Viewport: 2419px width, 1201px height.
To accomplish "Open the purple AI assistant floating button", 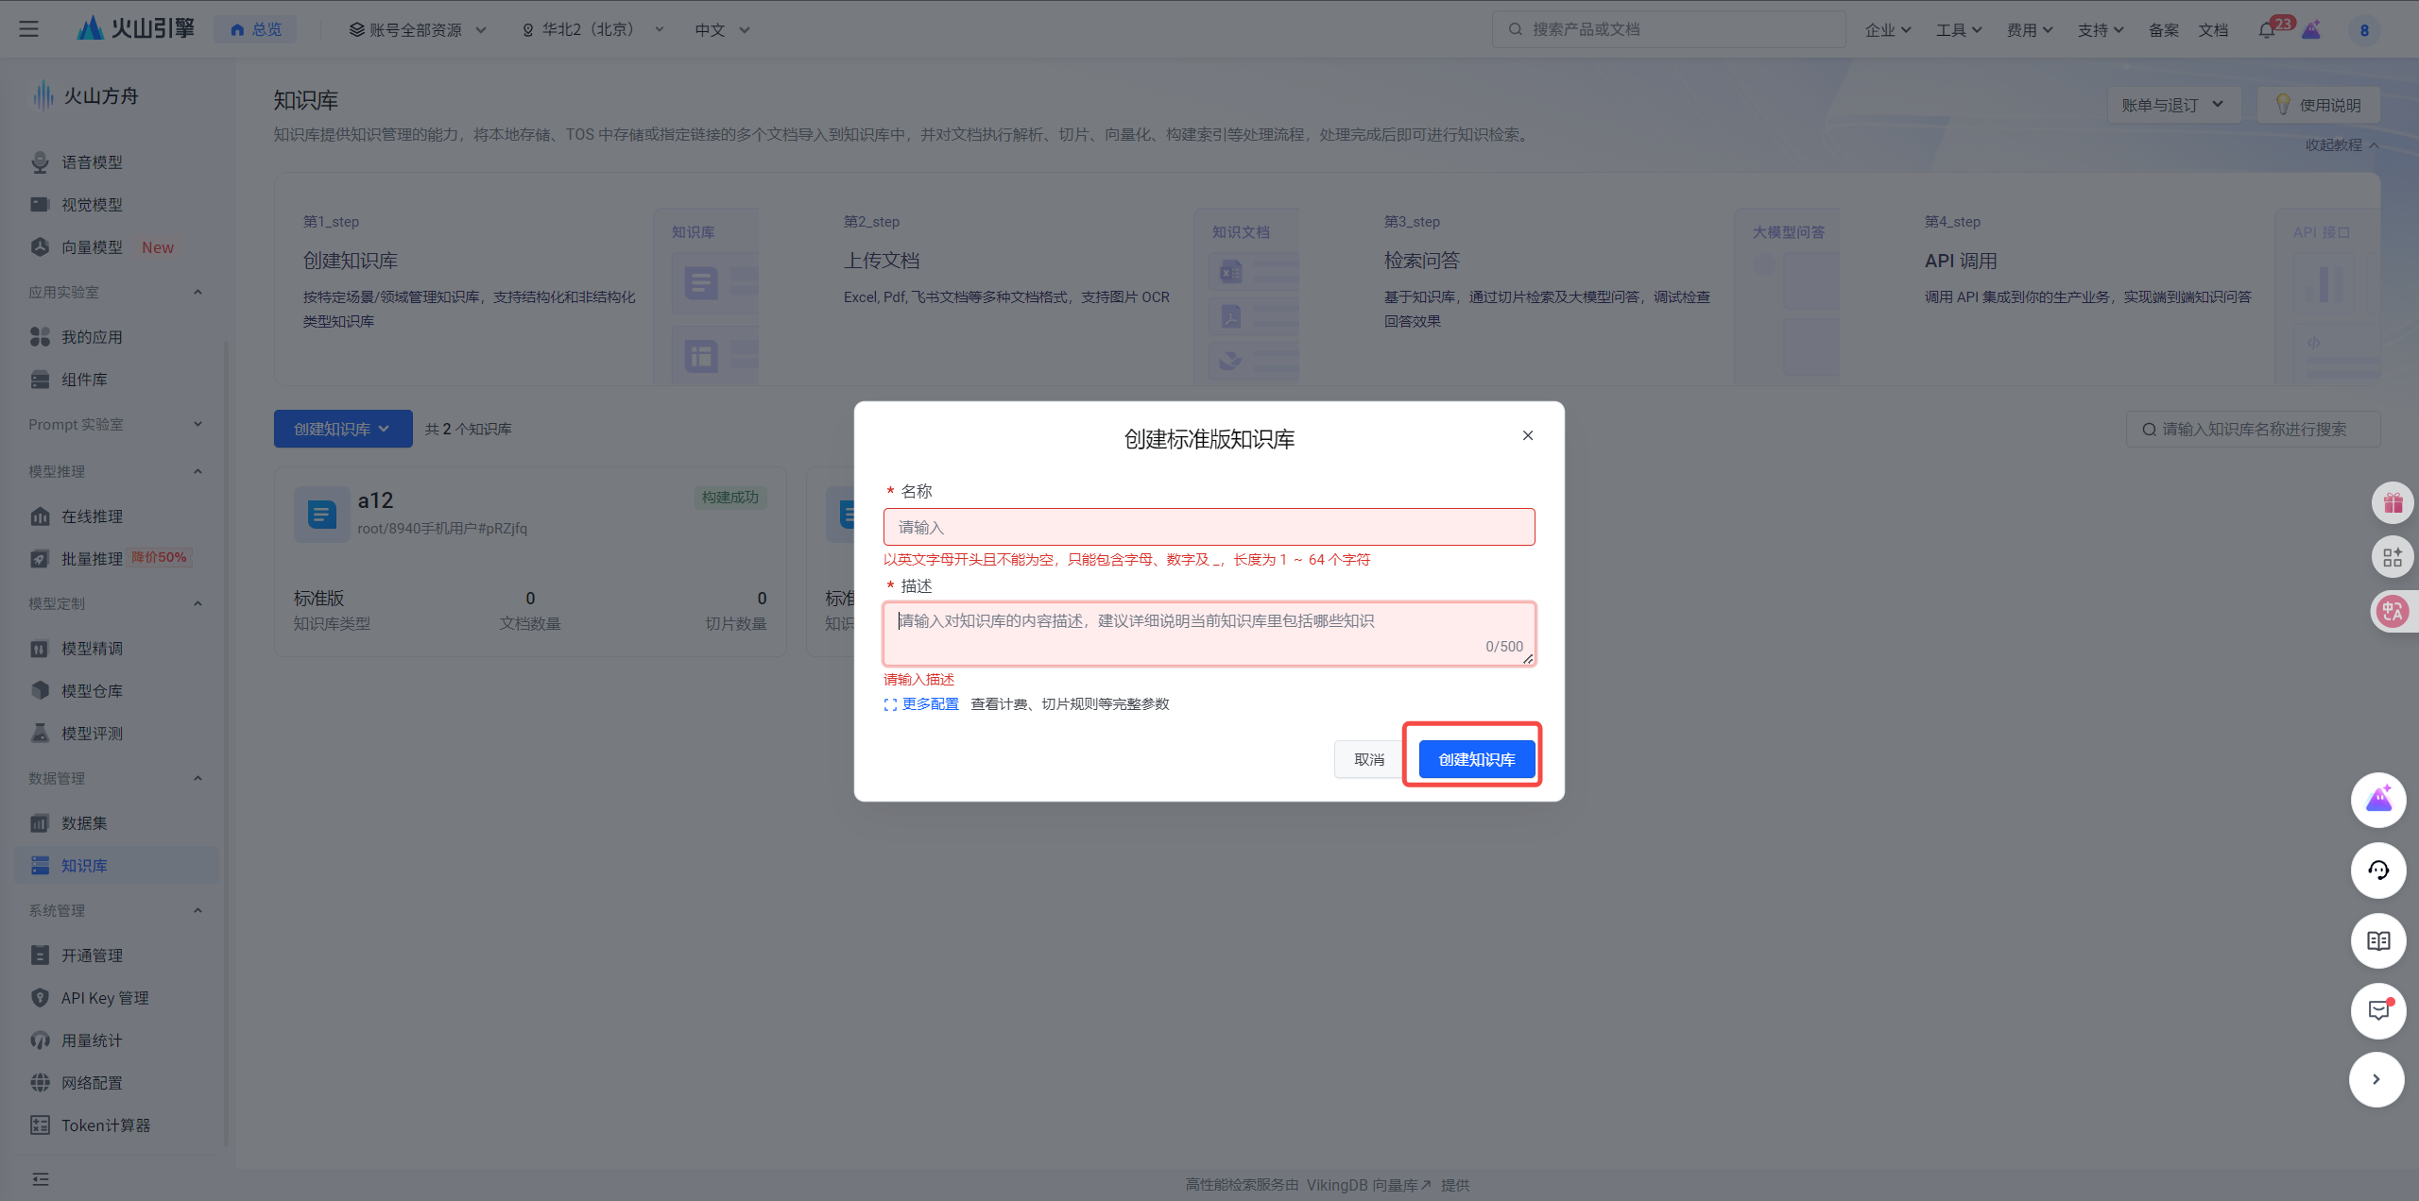I will 2378,800.
